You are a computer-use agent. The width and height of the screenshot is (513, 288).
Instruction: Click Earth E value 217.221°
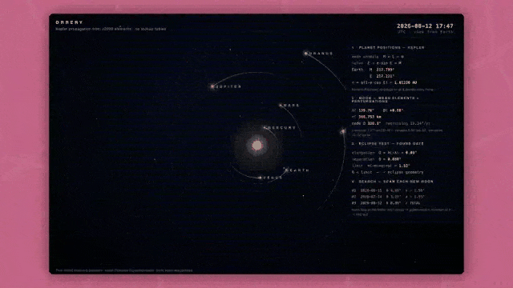click(385, 76)
